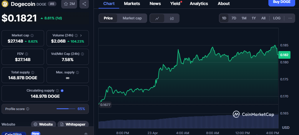The width and height of the screenshot is (299, 135).
Task: Click the 104.23% volume change text
Action: 77,41
